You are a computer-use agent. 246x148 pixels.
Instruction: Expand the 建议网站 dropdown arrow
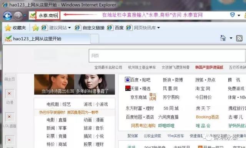coord(69,28)
